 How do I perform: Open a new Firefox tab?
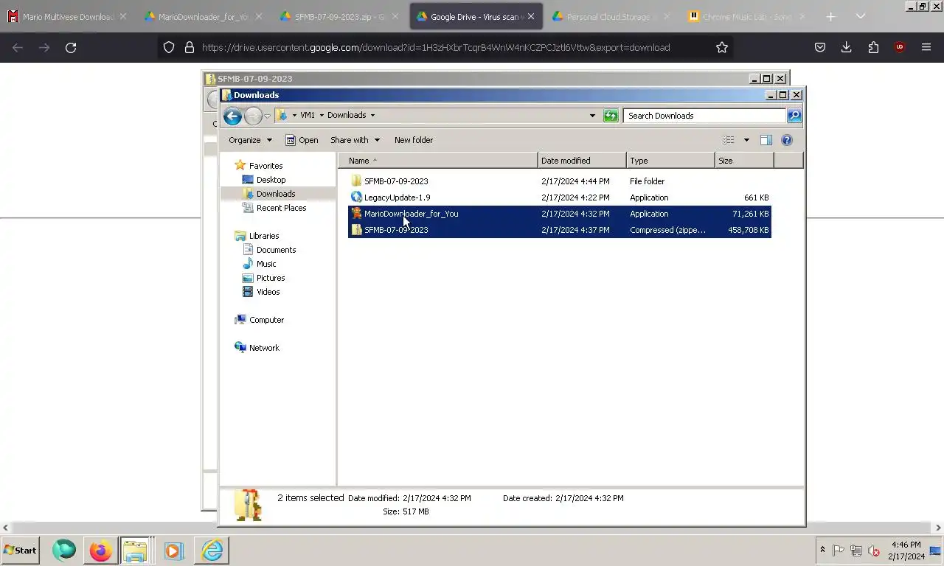coord(830,16)
